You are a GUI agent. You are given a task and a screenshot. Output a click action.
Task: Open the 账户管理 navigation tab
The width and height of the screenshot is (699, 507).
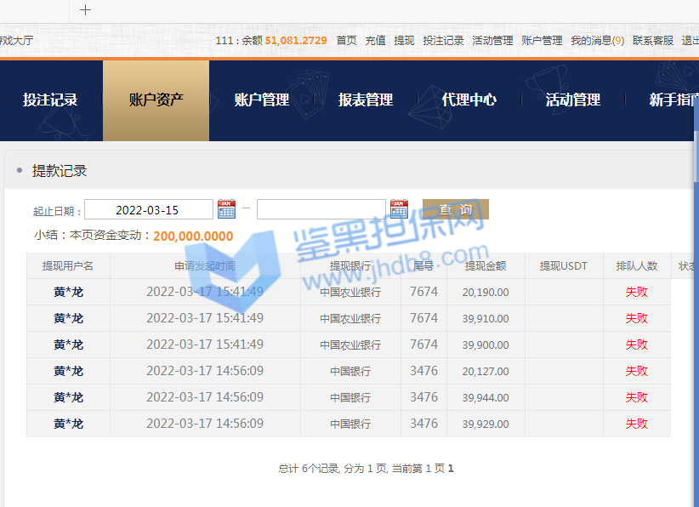[x=261, y=100]
